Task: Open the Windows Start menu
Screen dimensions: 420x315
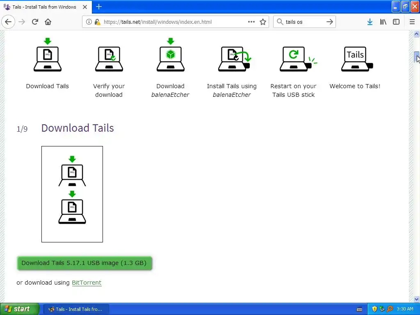Action: pos(20,309)
